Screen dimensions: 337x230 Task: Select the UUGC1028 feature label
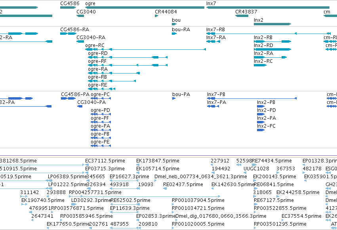(x=256, y=169)
